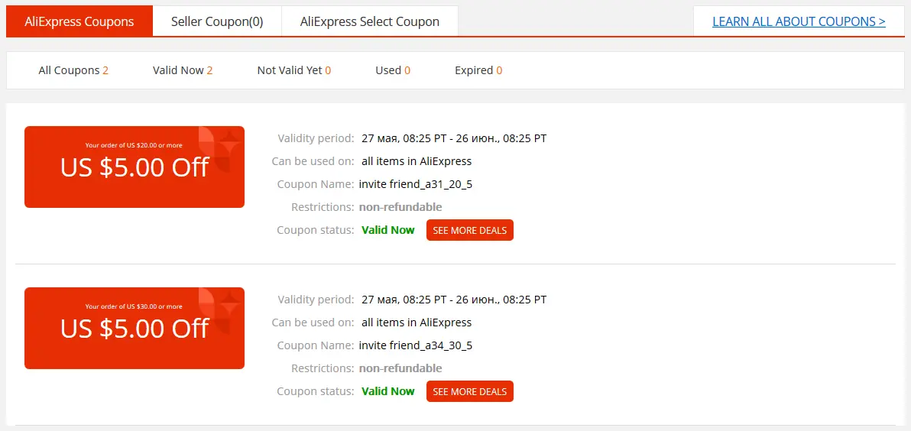Screen dimensions: 911x431
Task: Switch to the Seller Coupon(0) tab
Action: (217, 21)
